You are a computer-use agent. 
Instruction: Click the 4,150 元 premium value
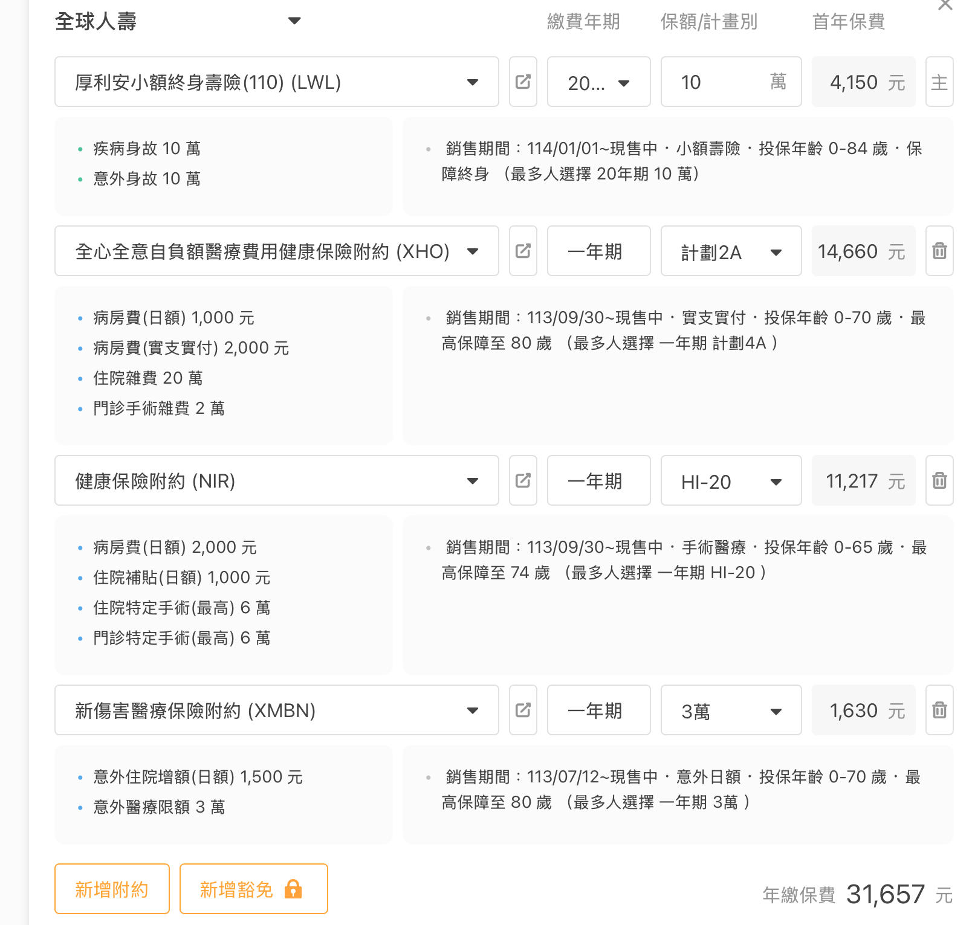click(x=863, y=82)
